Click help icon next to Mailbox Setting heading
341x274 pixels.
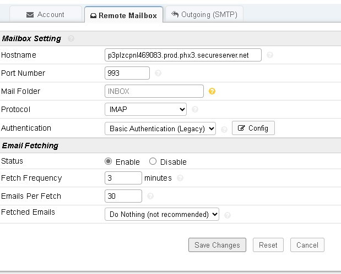tap(71, 39)
